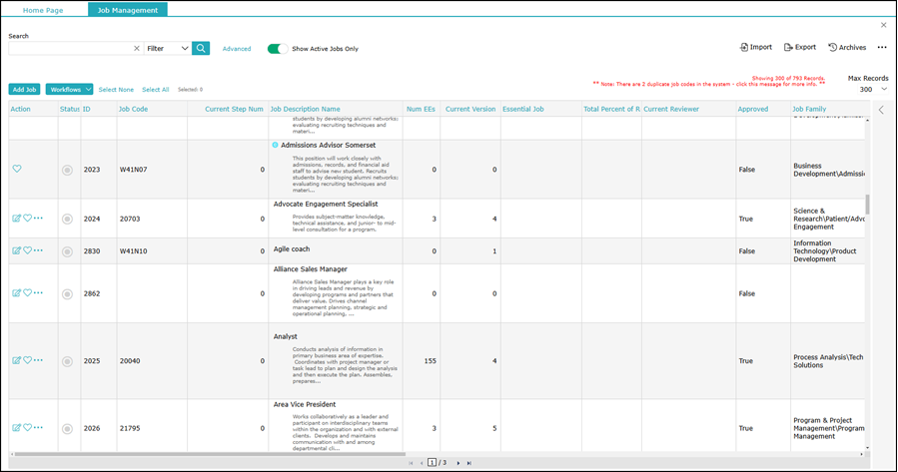Select the status radio for job 2025
898x472 pixels.
(x=67, y=361)
